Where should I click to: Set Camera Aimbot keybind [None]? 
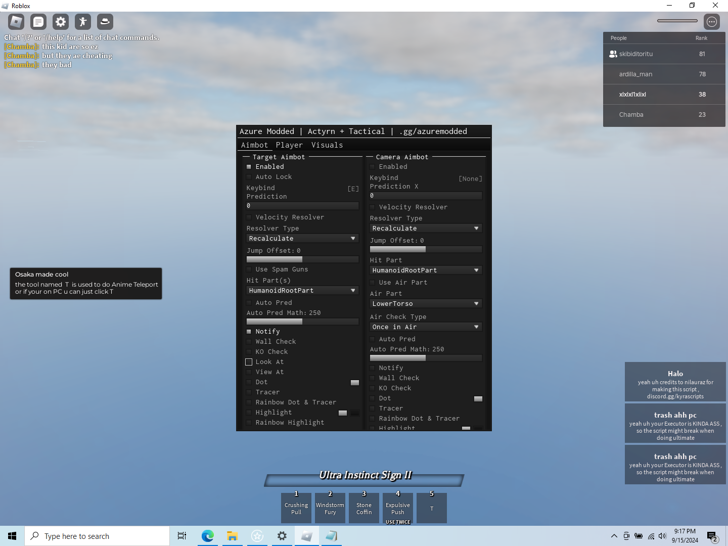(x=470, y=179)
